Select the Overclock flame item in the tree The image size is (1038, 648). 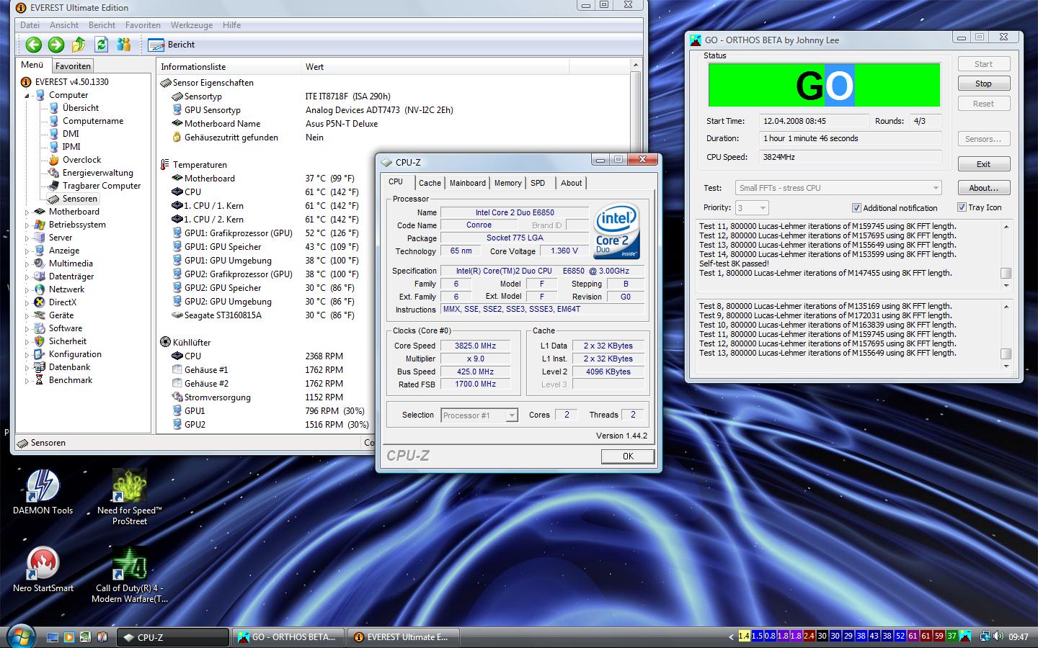click(x=74, y=160)
